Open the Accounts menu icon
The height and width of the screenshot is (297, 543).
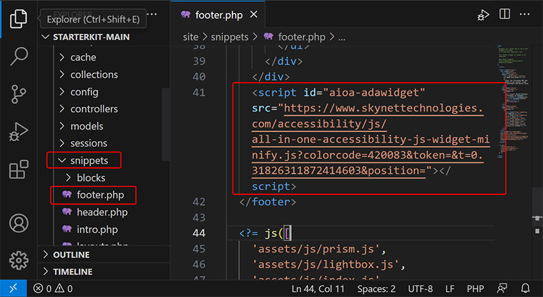[19, 223]
